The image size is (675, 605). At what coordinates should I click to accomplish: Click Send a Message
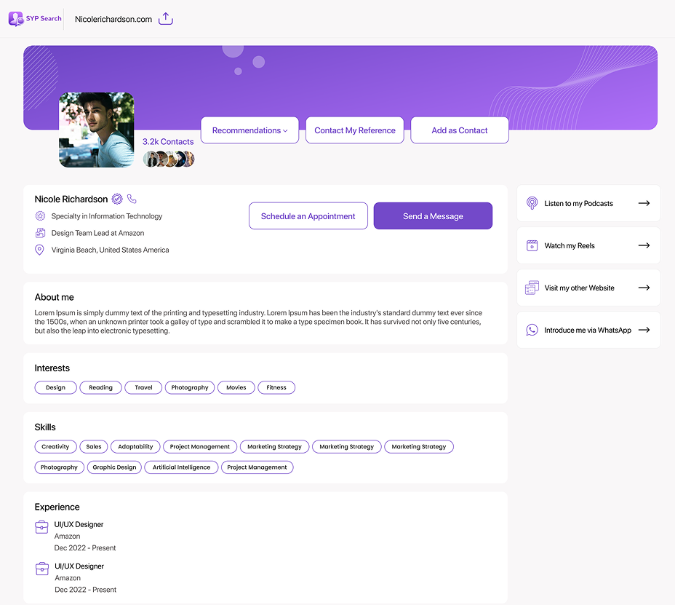tap(433, 215)
